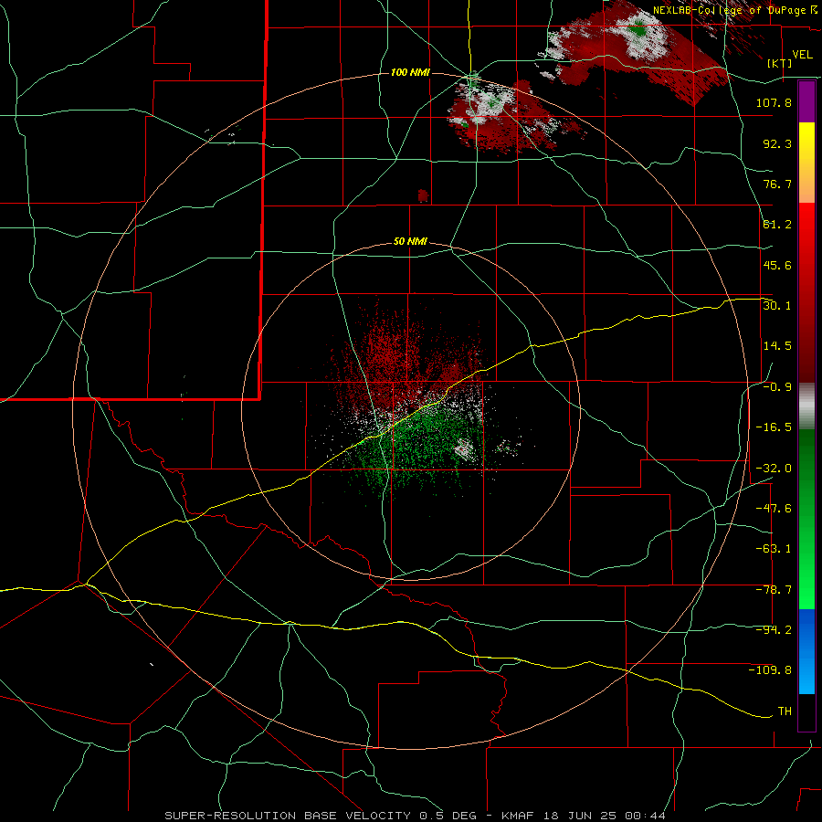Select the -94.2 legend value
Viewport: 822px width, 822px height.
(774, 629)
